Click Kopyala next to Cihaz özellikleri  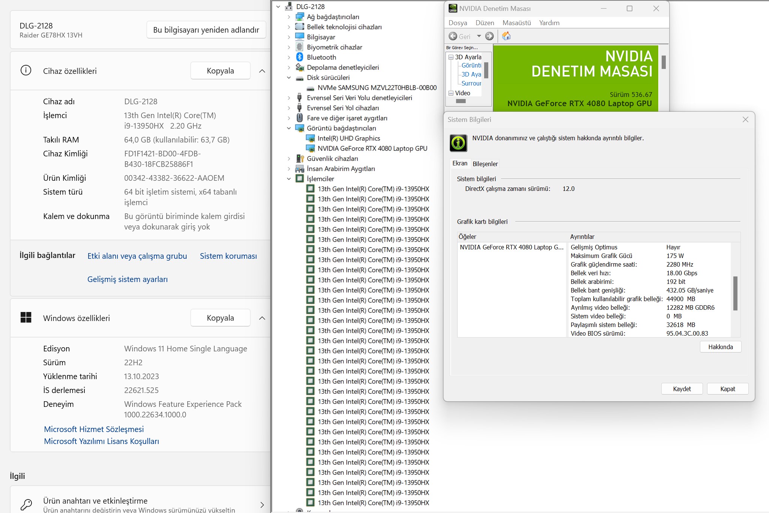click(x=220, y=70)
